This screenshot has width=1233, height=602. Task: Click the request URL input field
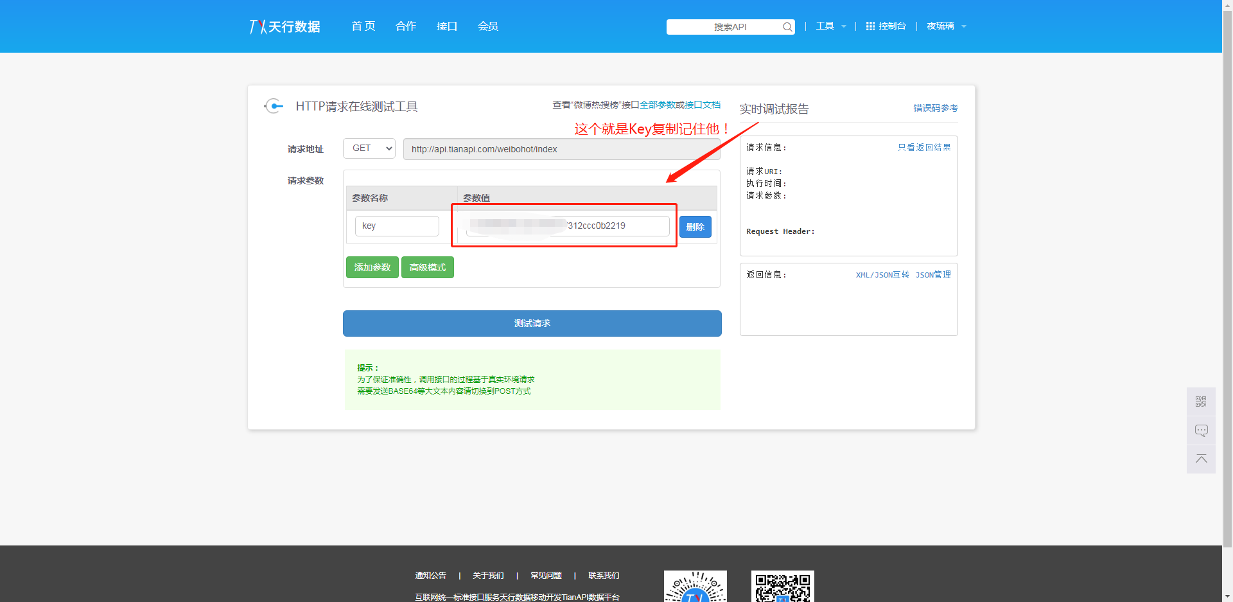[x=562, y=149]
